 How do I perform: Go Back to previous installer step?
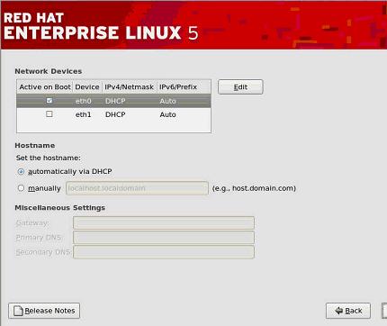point(348,311)
